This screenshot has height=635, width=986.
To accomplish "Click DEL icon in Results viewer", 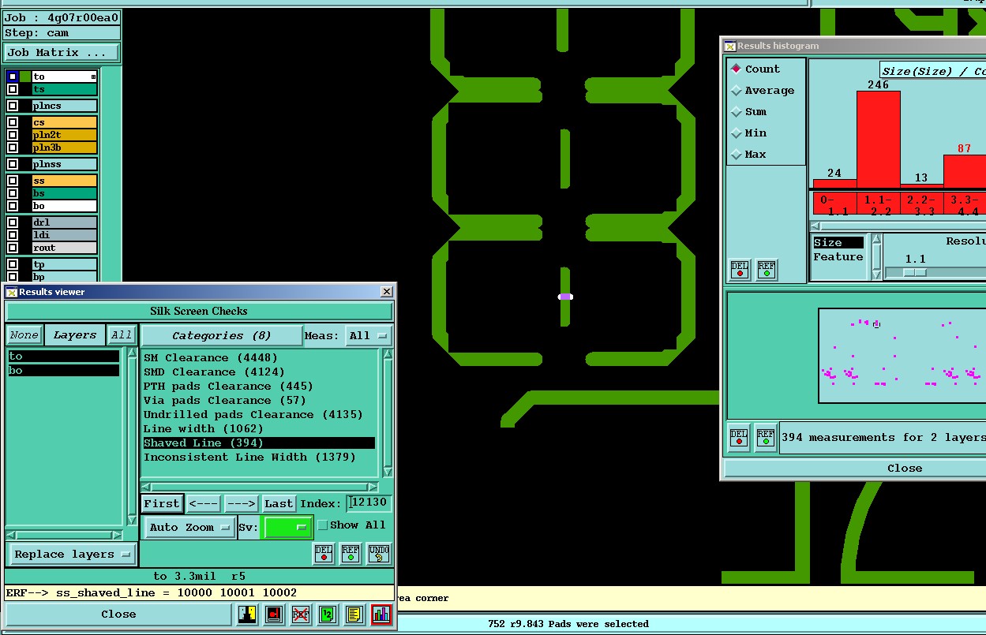I will pos(324,554).
